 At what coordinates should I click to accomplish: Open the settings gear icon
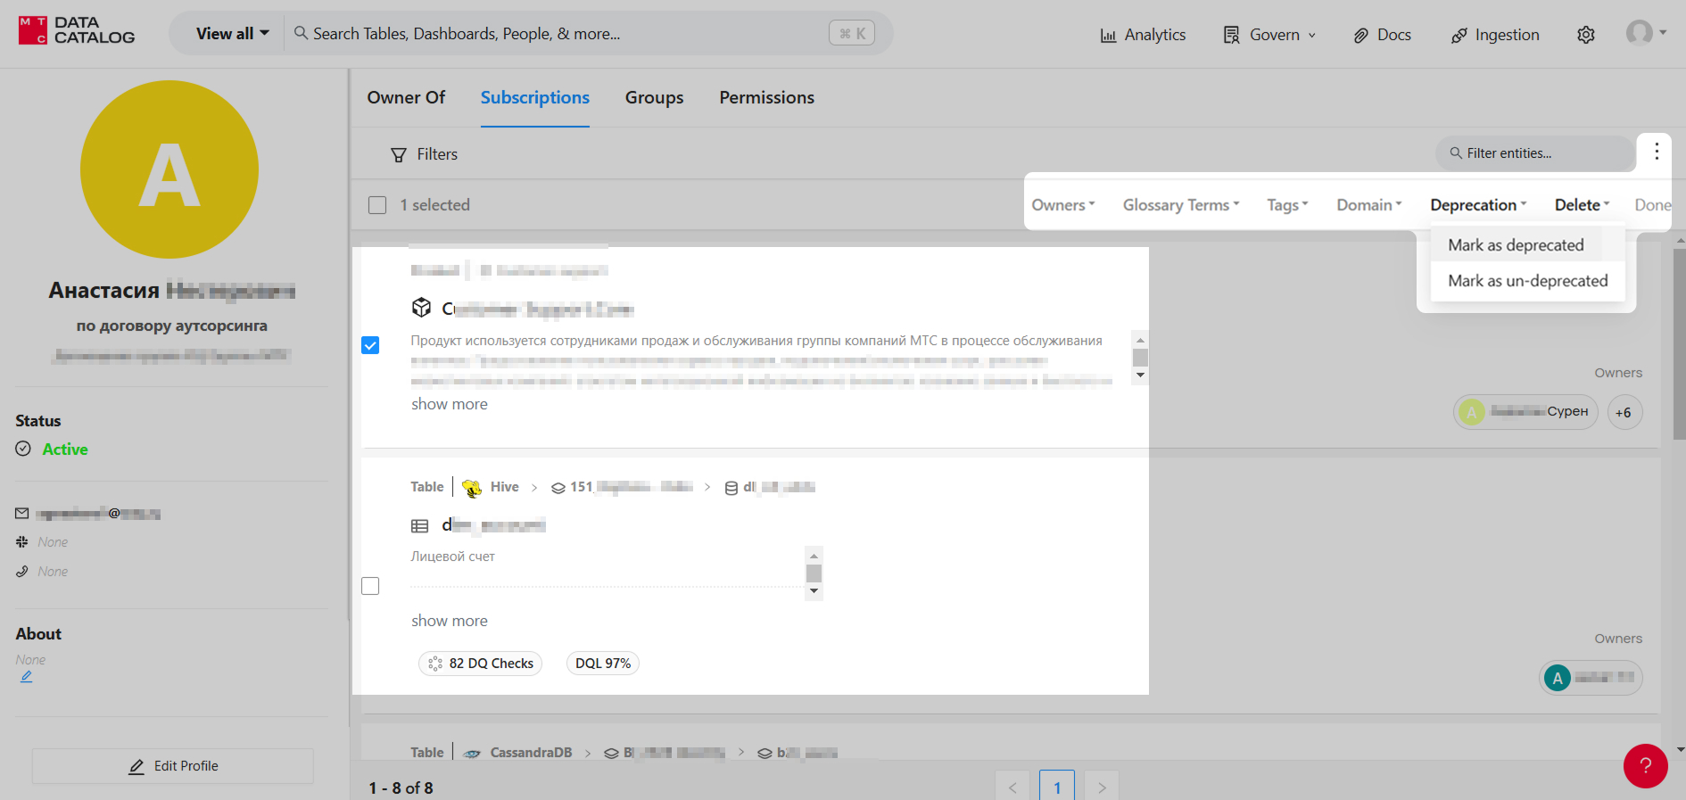pyautogui.click(x=1585, y=35)
